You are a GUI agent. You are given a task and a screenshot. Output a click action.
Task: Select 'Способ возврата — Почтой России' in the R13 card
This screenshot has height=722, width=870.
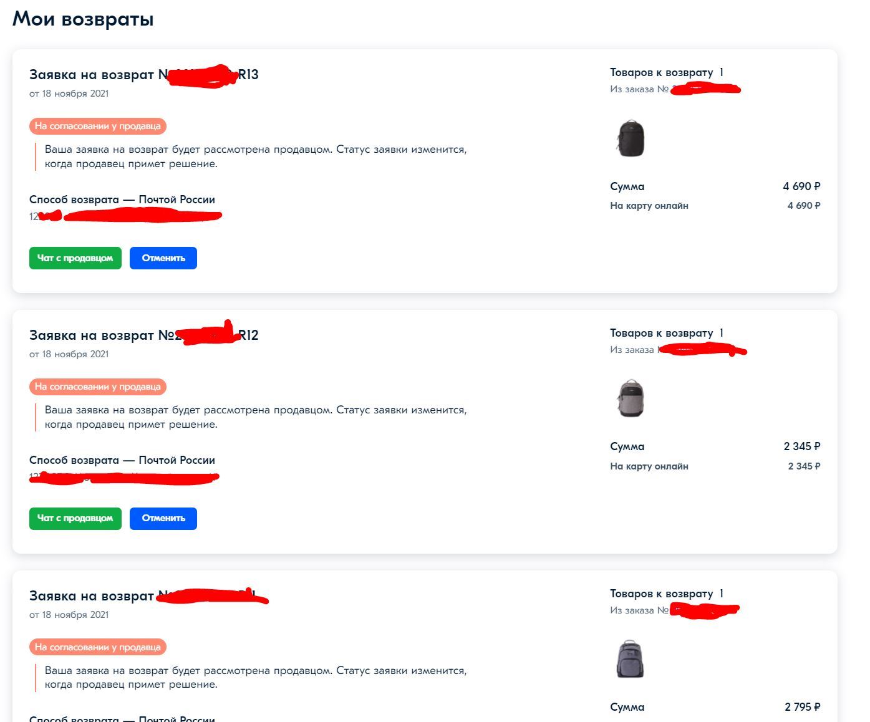point(122,200)
